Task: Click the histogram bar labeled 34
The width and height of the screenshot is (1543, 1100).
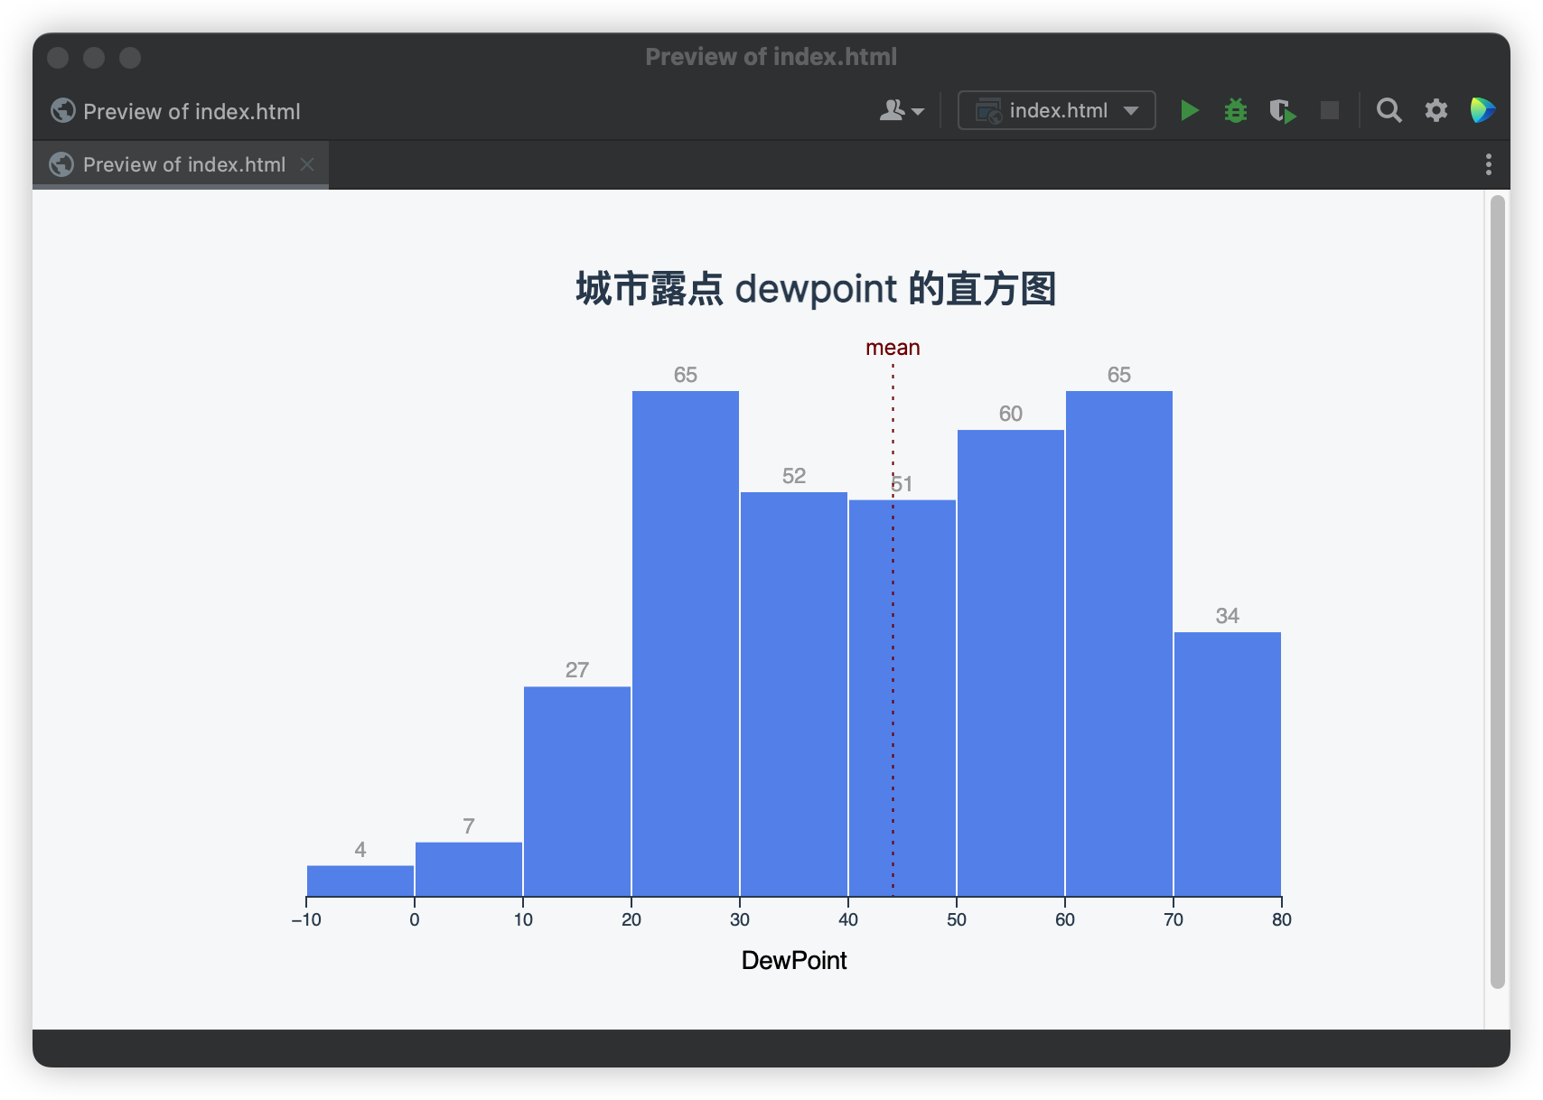Action: [1228, 764]
